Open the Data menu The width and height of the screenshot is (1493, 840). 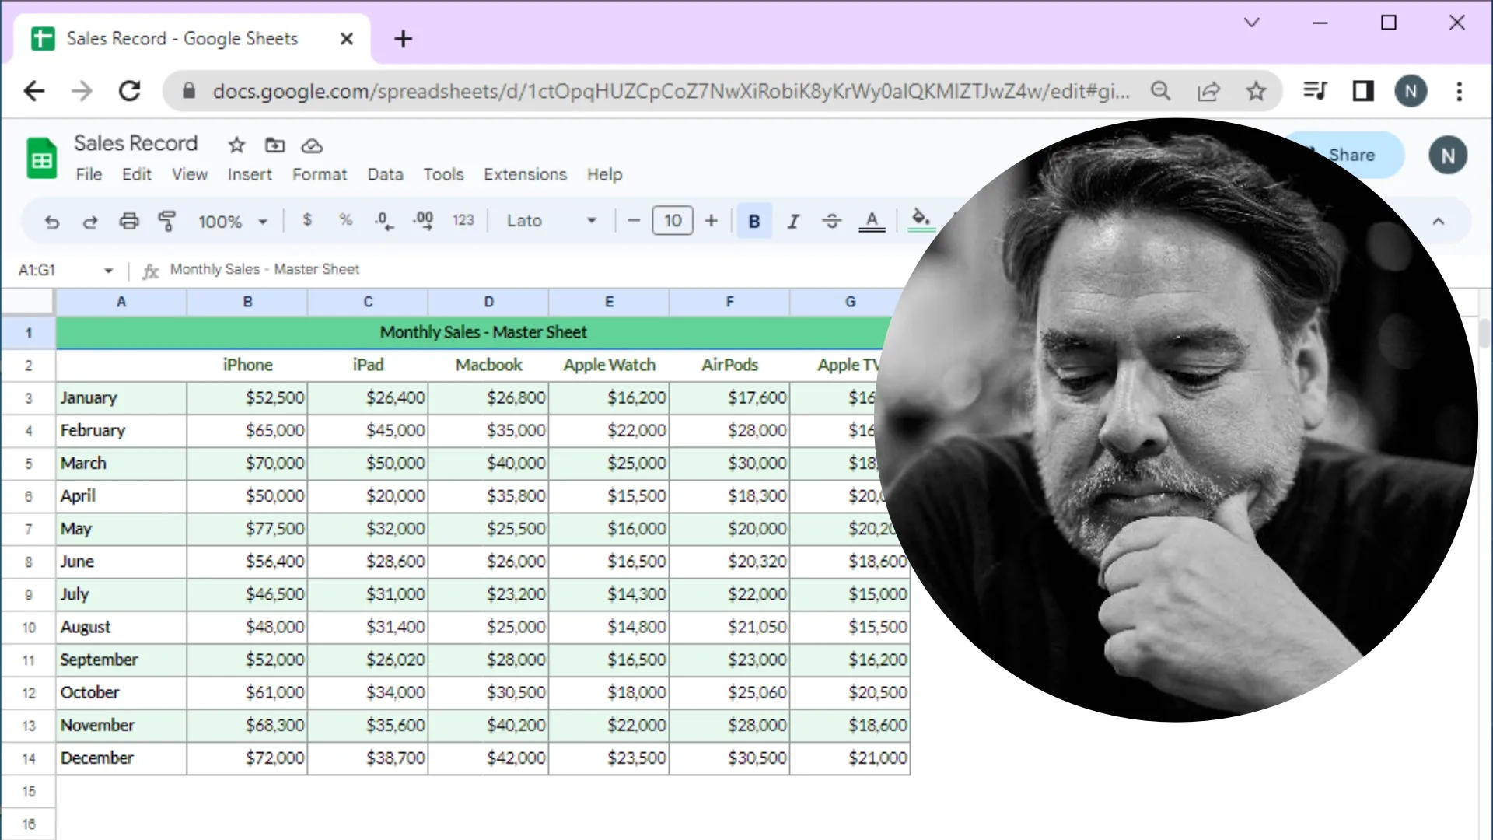click(385, 174)
